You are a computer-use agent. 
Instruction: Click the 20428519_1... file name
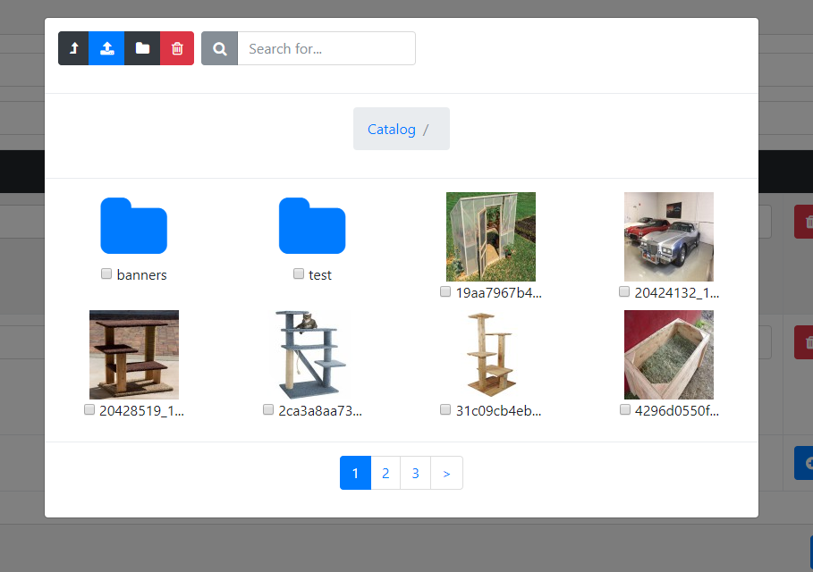(x=141, y=411)
